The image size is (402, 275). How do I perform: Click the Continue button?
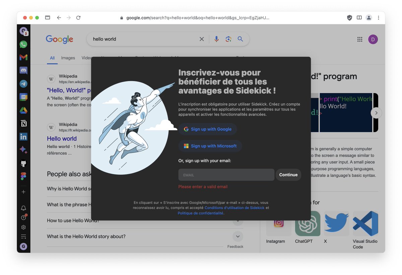[x=288, y=175]
